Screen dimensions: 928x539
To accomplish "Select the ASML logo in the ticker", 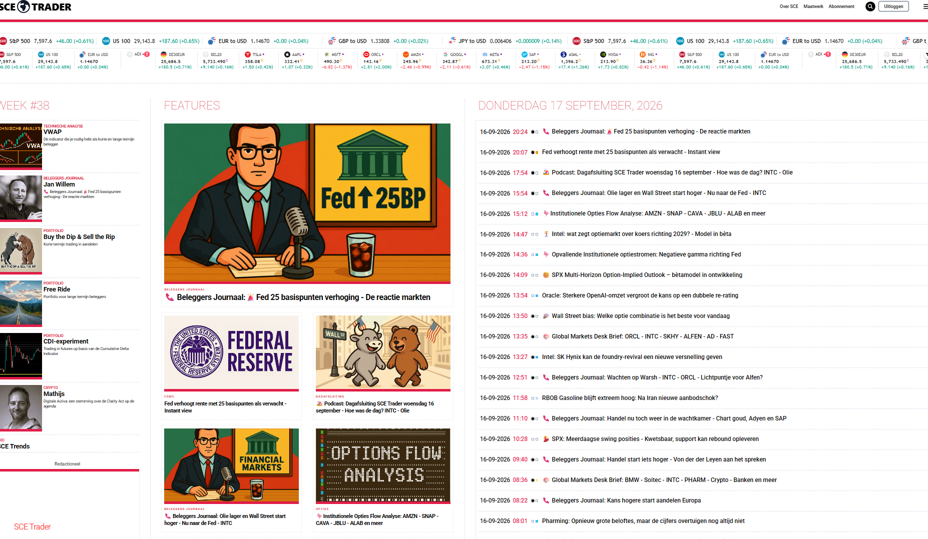I will [564, 54].
